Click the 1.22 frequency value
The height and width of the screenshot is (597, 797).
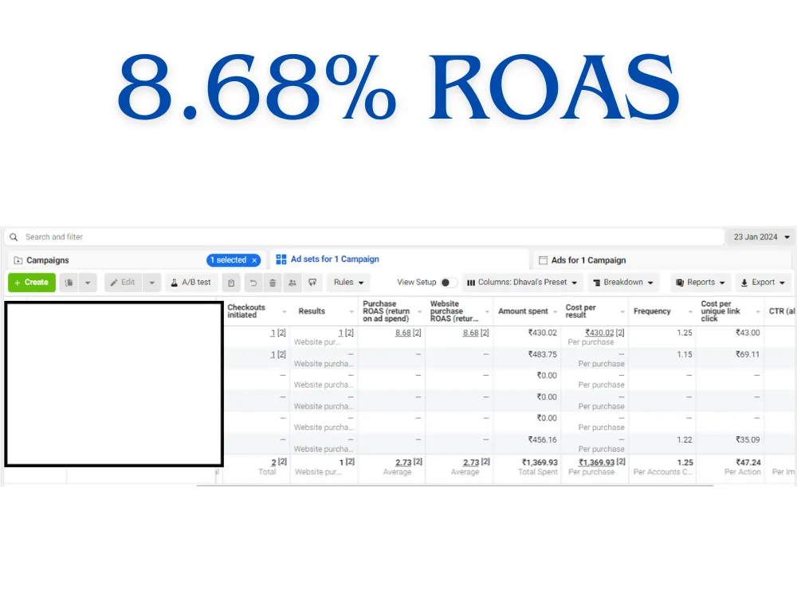pos(685,439)
